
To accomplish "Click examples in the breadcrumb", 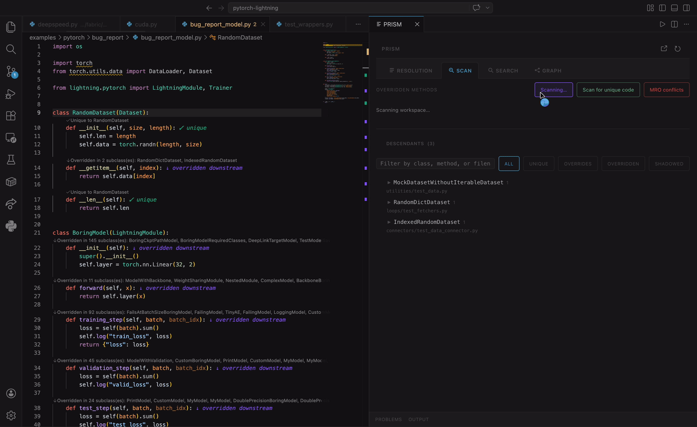I will (42, 38).
